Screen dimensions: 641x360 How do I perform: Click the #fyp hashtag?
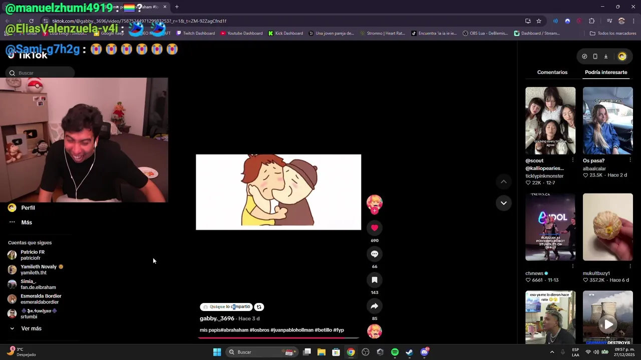[339, 330]
